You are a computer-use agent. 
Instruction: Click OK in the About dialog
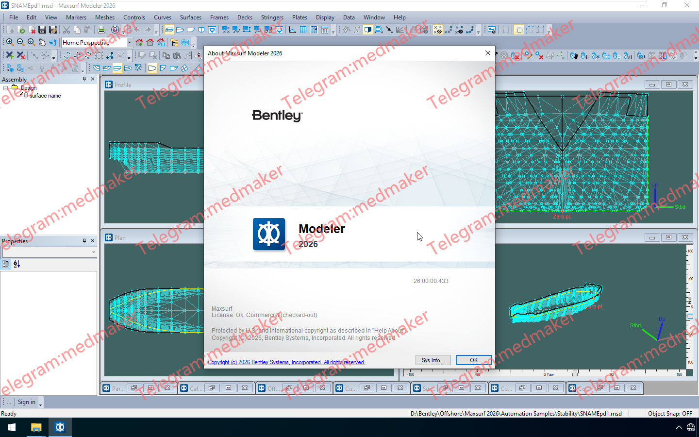474,360
